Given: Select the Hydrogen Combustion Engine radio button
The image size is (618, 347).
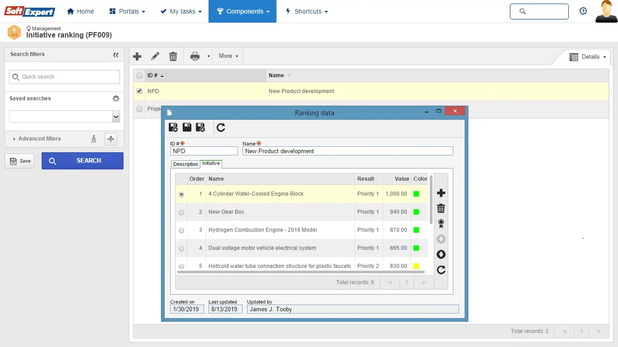Looking at the screenshot, I should click(x=181, y=230).
